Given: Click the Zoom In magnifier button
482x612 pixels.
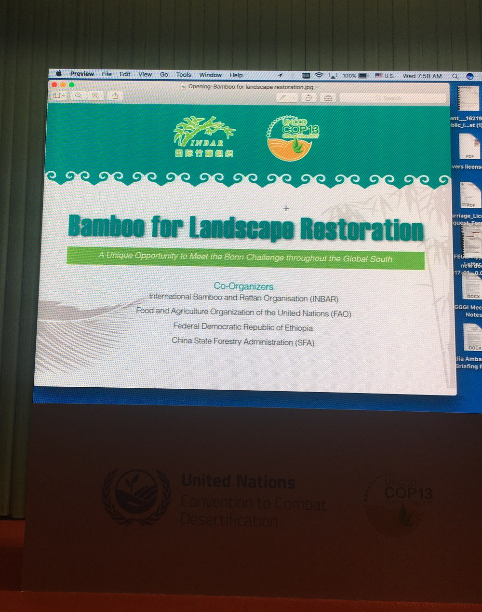Looking at the screenshot, I should pyautogui.click(x=95, y=95).
